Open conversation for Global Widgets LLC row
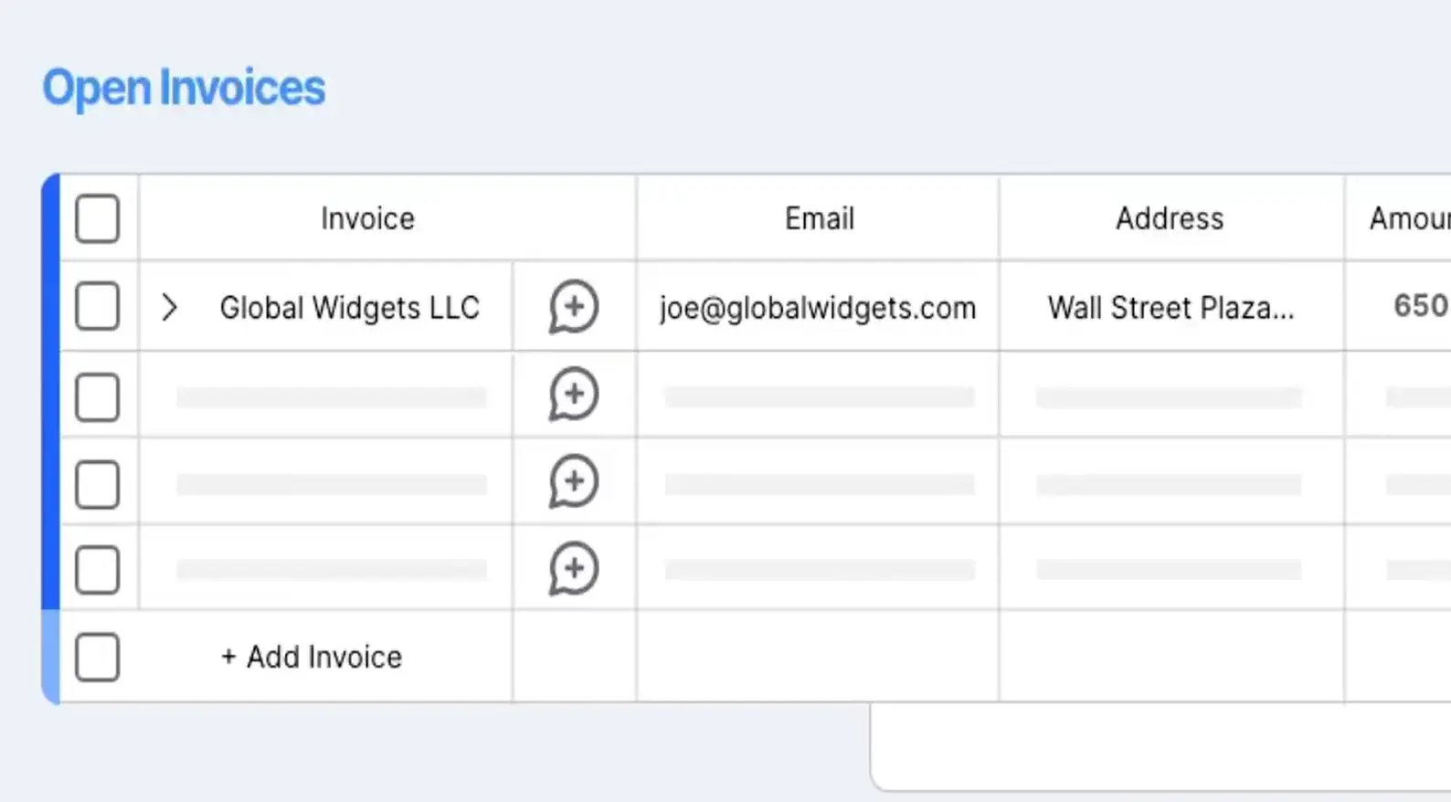1451x802 pixels. coord(574,307)
